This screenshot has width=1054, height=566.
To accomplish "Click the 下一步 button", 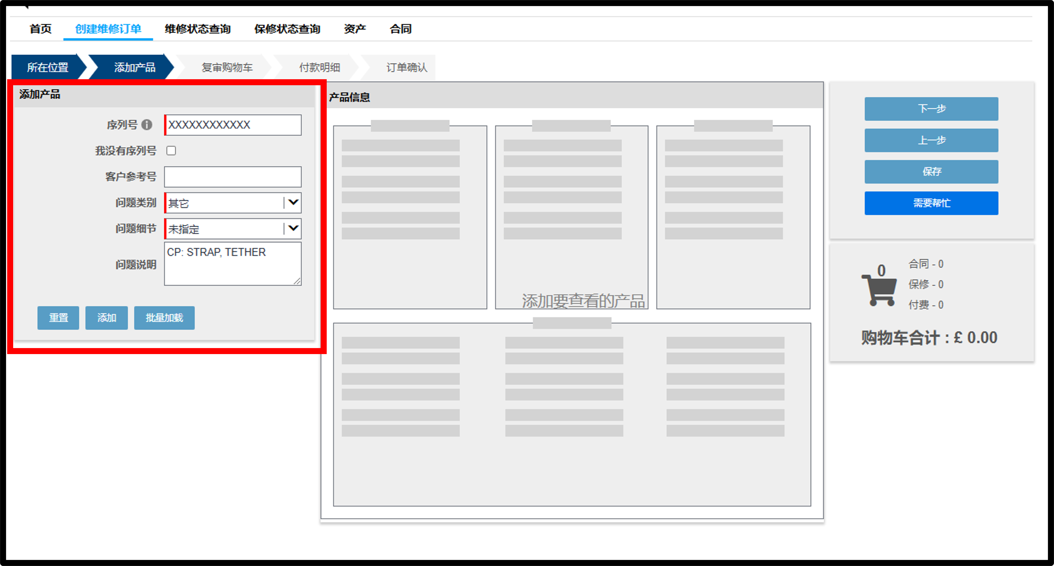I will coord(931,109).
